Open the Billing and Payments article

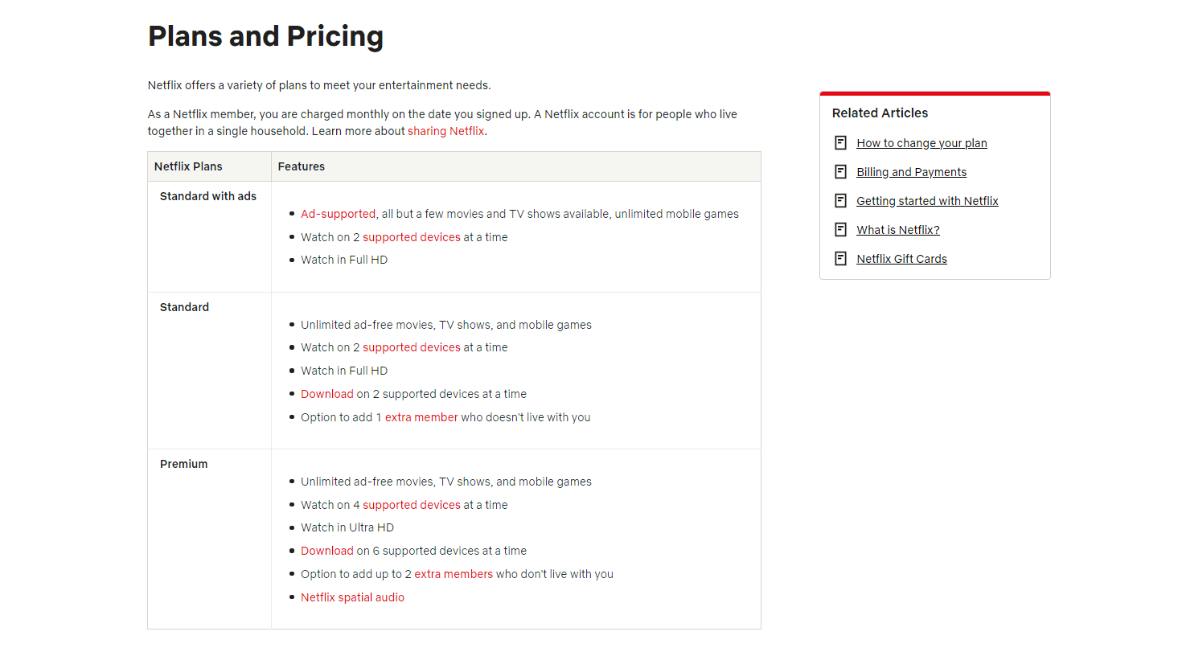tap(911, 172)
